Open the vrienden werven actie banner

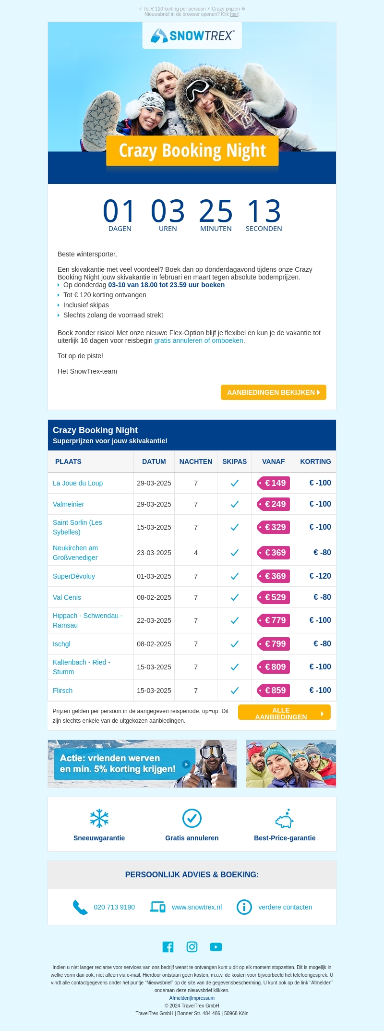(142, 764)
